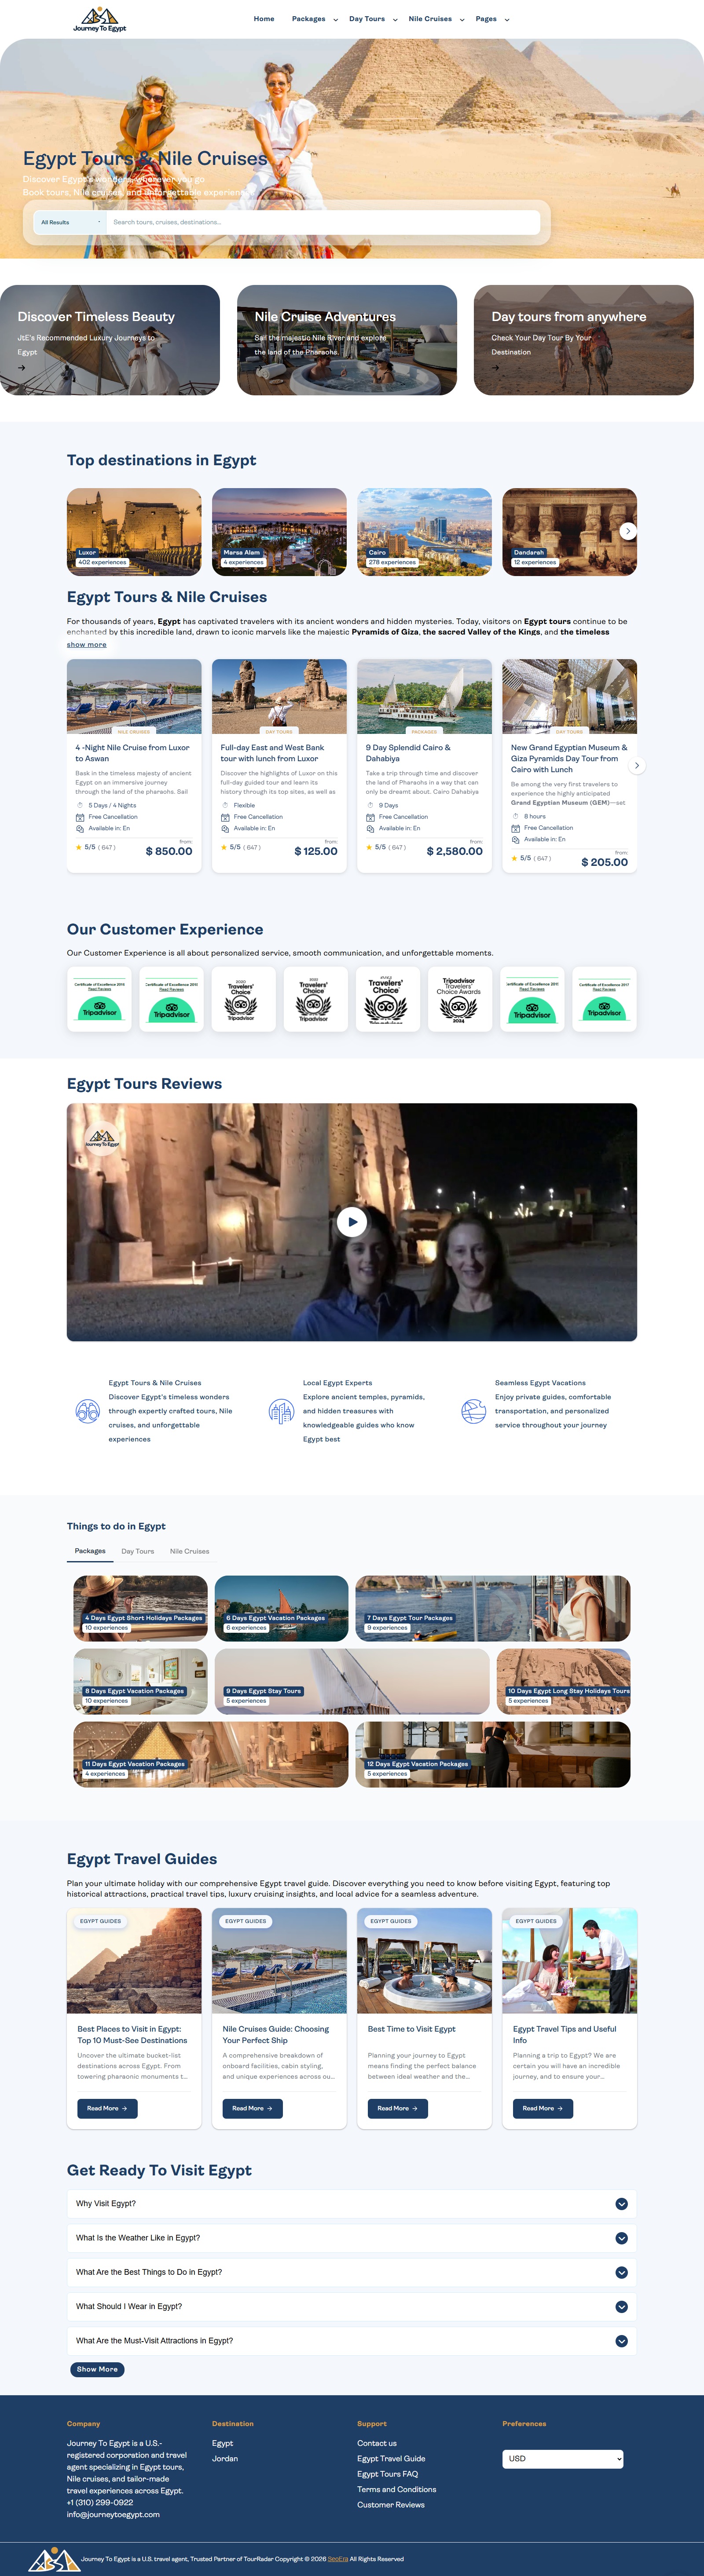Screen dimensions: 704x2576
Task: Click the Local Egypt Experts temple icon
Action: tap(281, 1411)
